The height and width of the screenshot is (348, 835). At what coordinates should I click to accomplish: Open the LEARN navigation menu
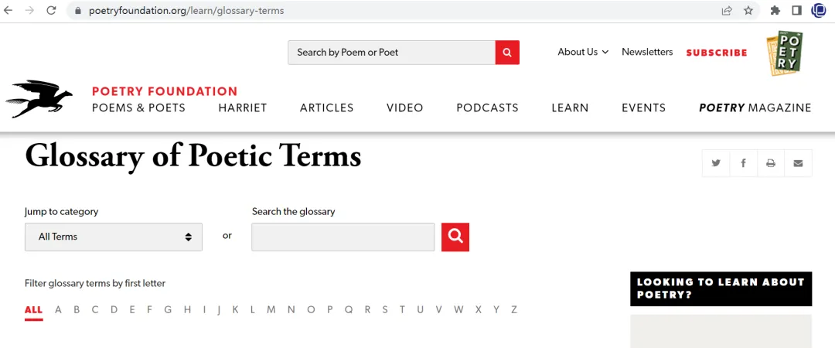(x=570, y=107)
